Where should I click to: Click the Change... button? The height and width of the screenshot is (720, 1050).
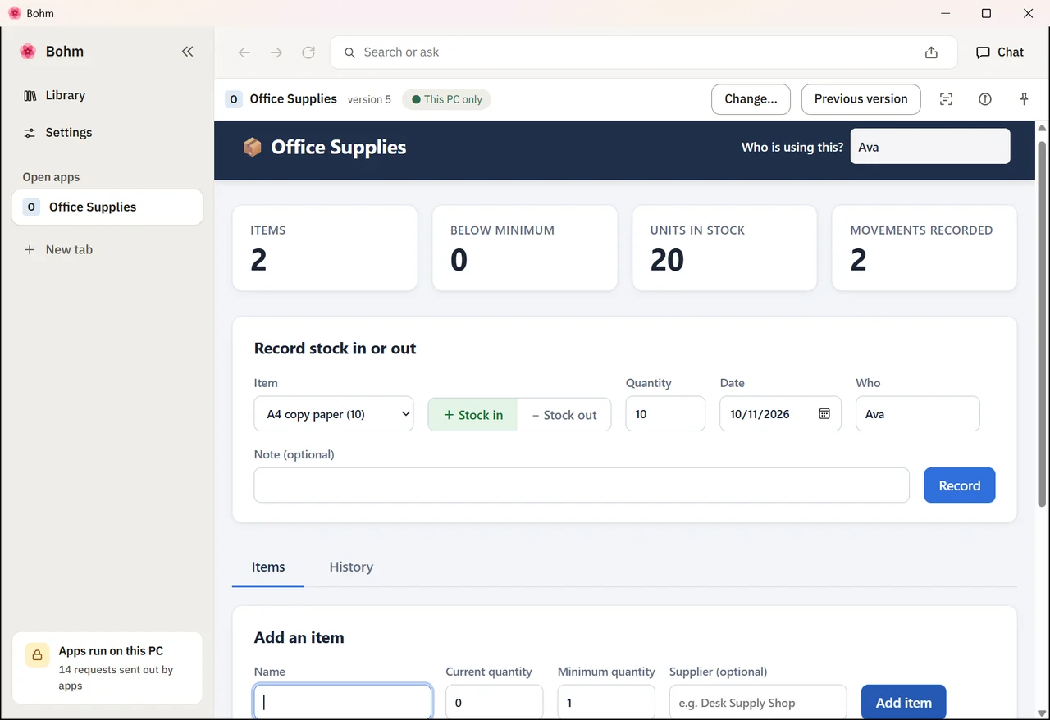(751, 99)
